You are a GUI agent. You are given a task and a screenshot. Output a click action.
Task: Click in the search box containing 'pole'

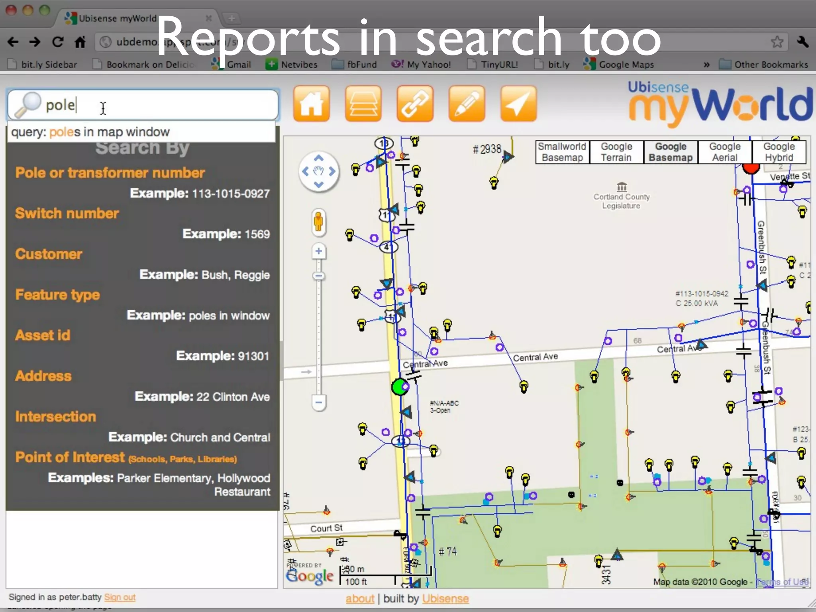coord(143,105)
